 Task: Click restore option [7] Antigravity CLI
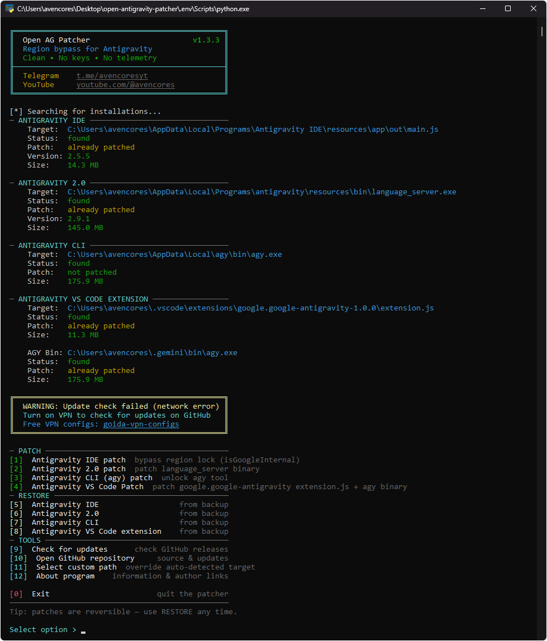[x=54, y=523]
